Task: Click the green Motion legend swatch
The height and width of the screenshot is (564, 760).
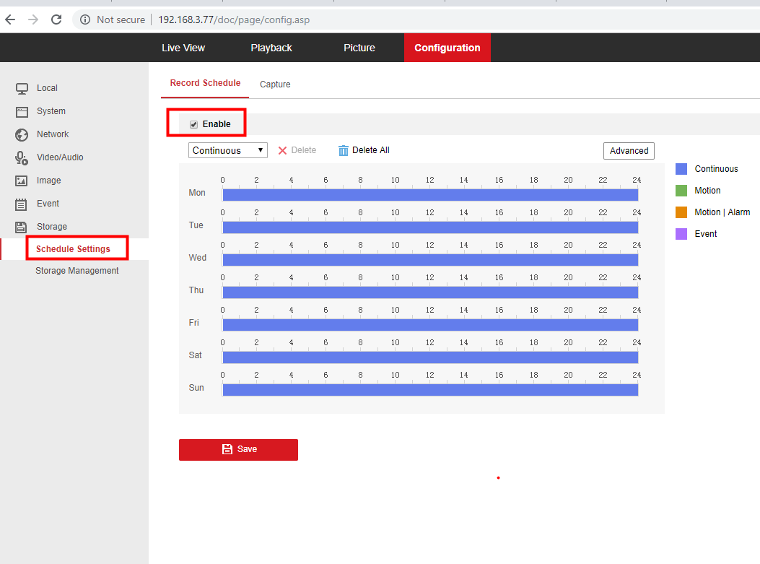Action: pos(681,191)
